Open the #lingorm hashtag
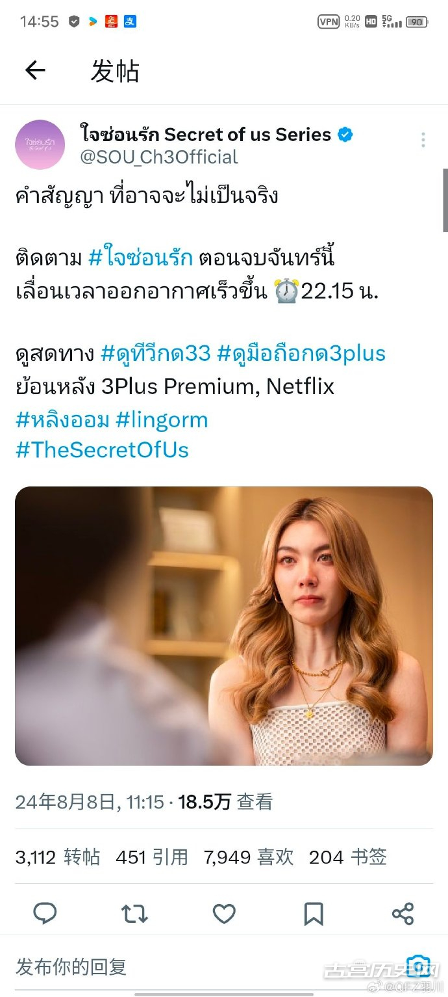The height and width of the screenshot is (997, 448). (x=162, y=419)
